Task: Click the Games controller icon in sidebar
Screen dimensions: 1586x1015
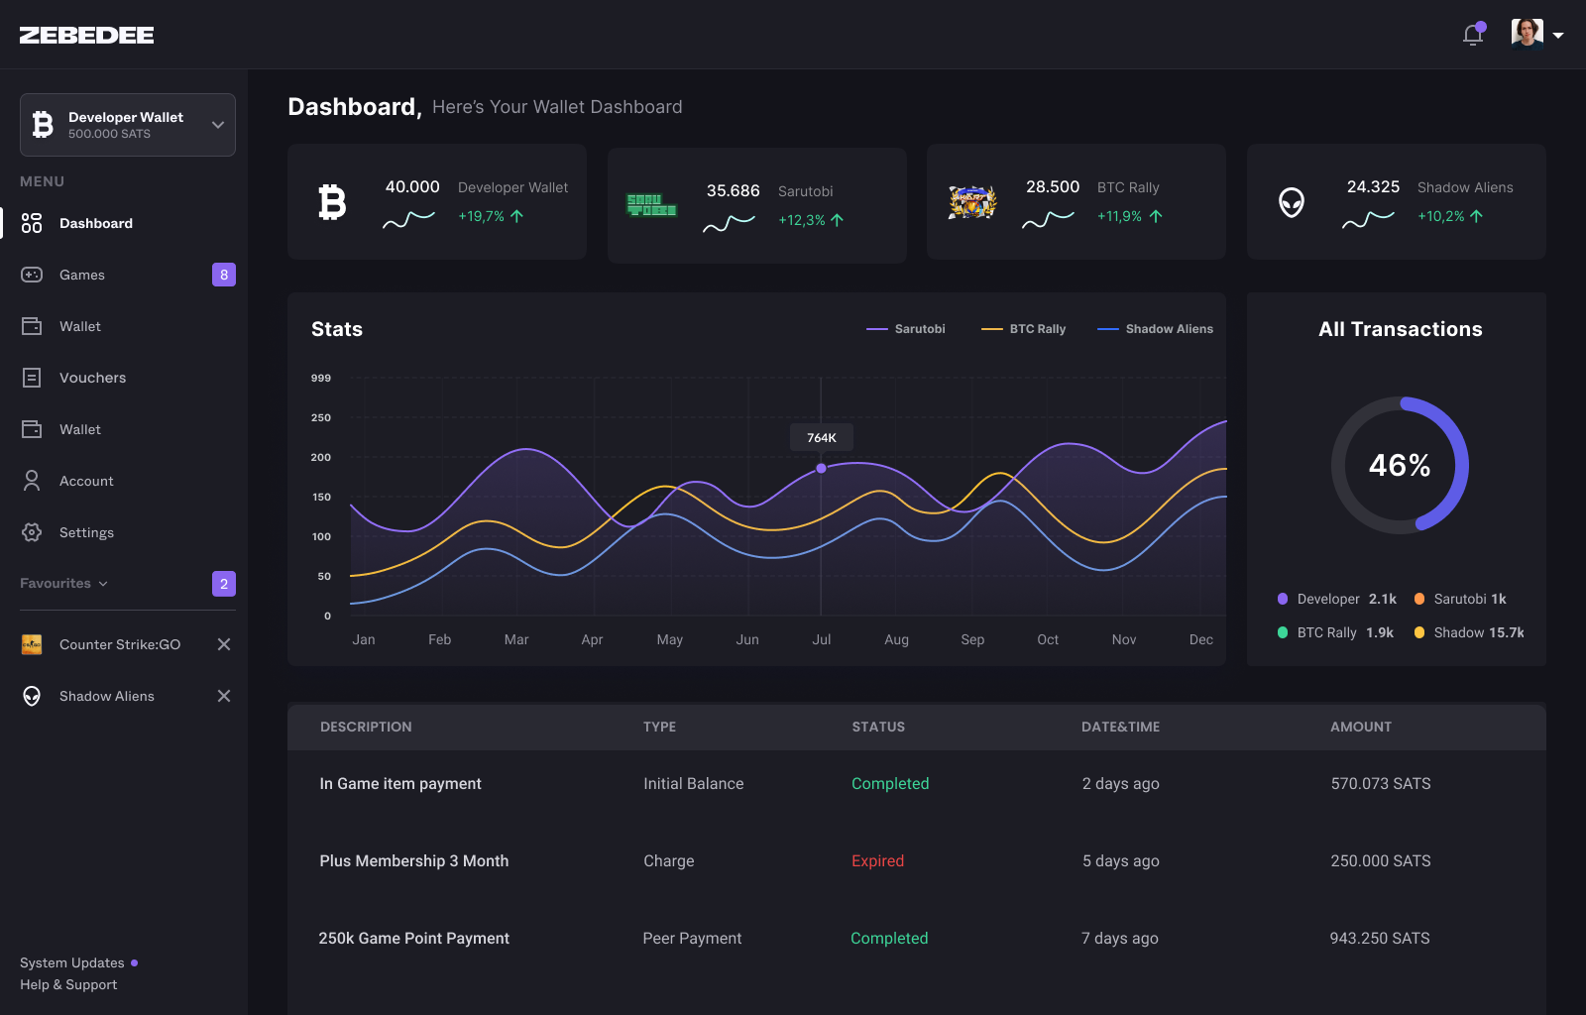Action: [32, 275]
